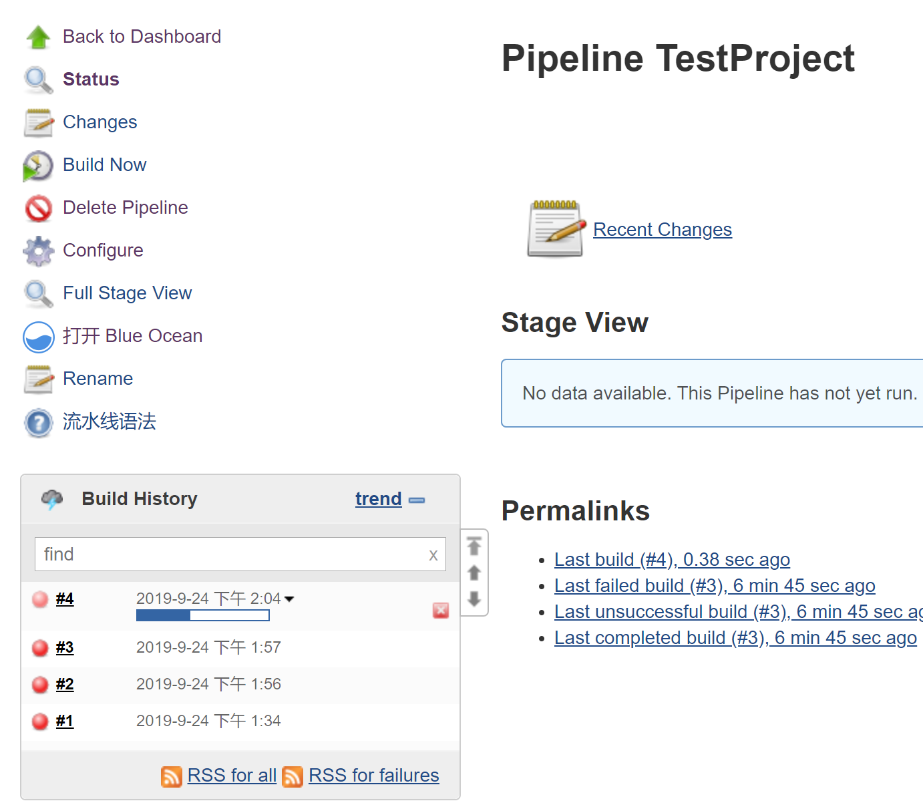Click the Recent Changes notepad icon
The height and width of the screenshot is (809, 923).
[556, 229]
